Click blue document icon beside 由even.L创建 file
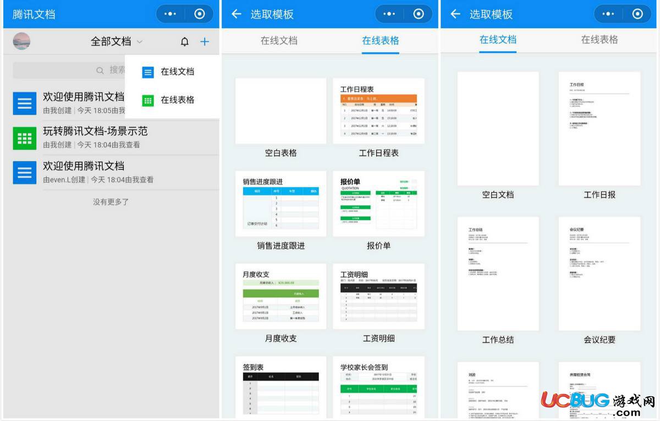 coord(24,172)
